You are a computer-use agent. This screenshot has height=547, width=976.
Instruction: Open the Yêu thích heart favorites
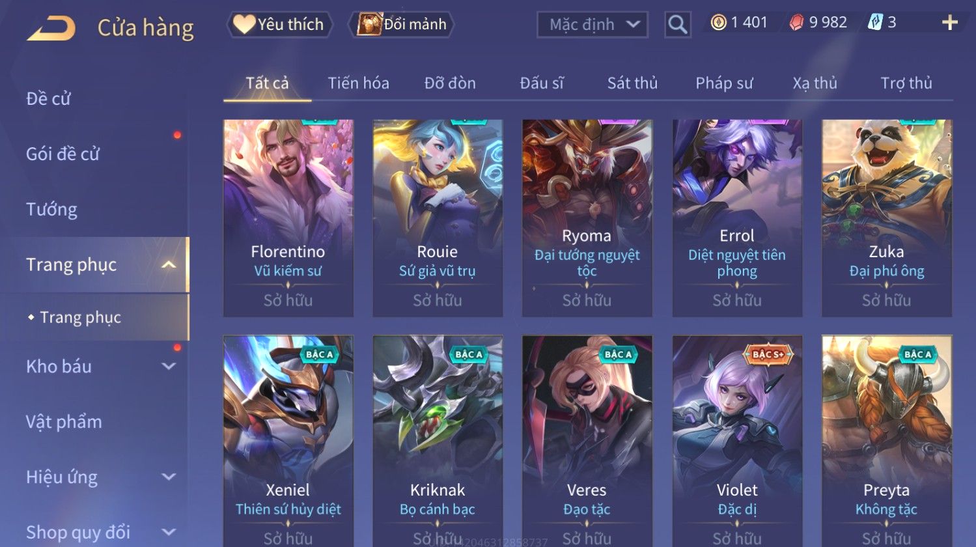279,24
